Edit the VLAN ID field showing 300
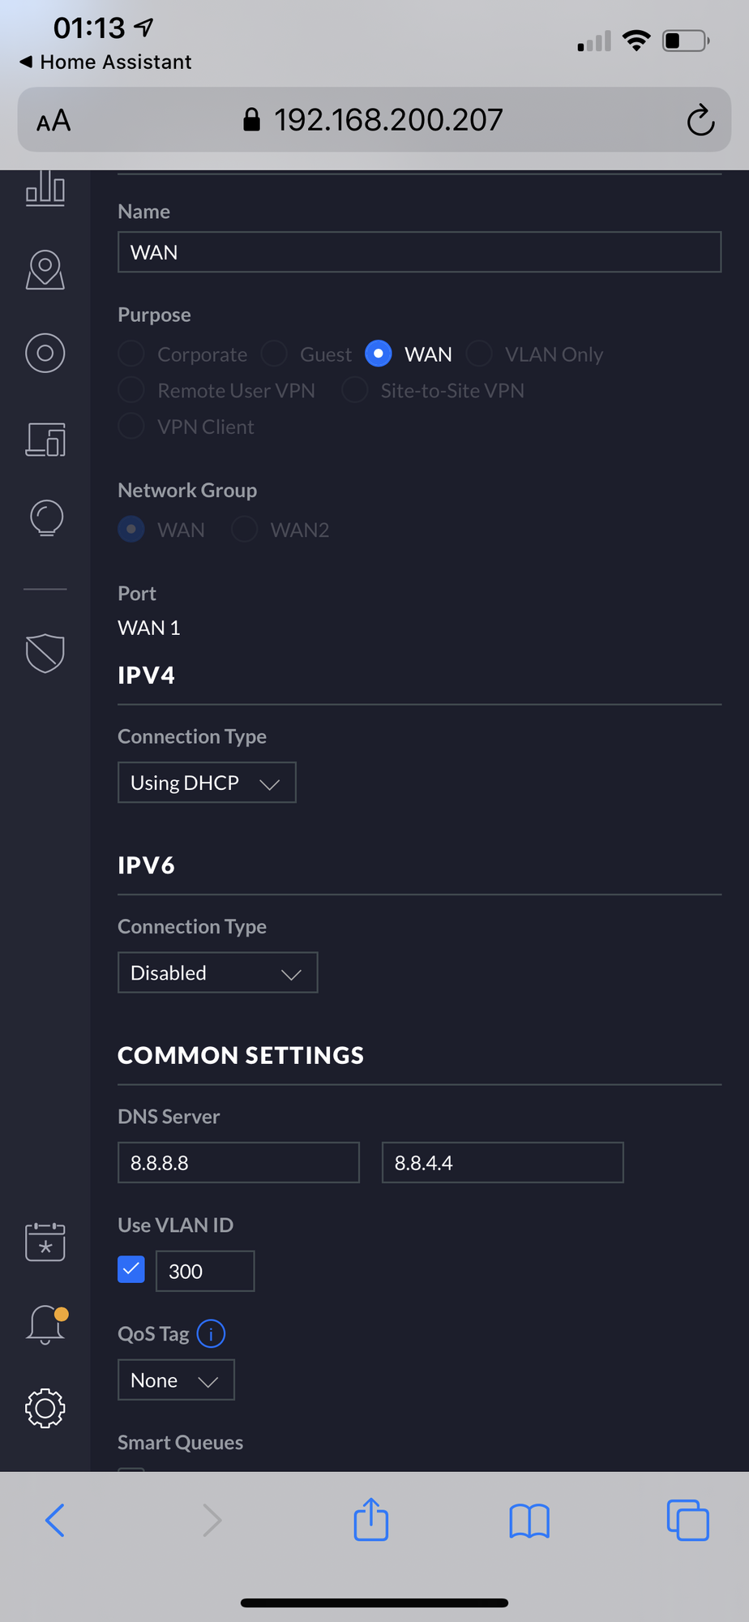This screenshot has width=749, height=1622. coord(204,1271)
